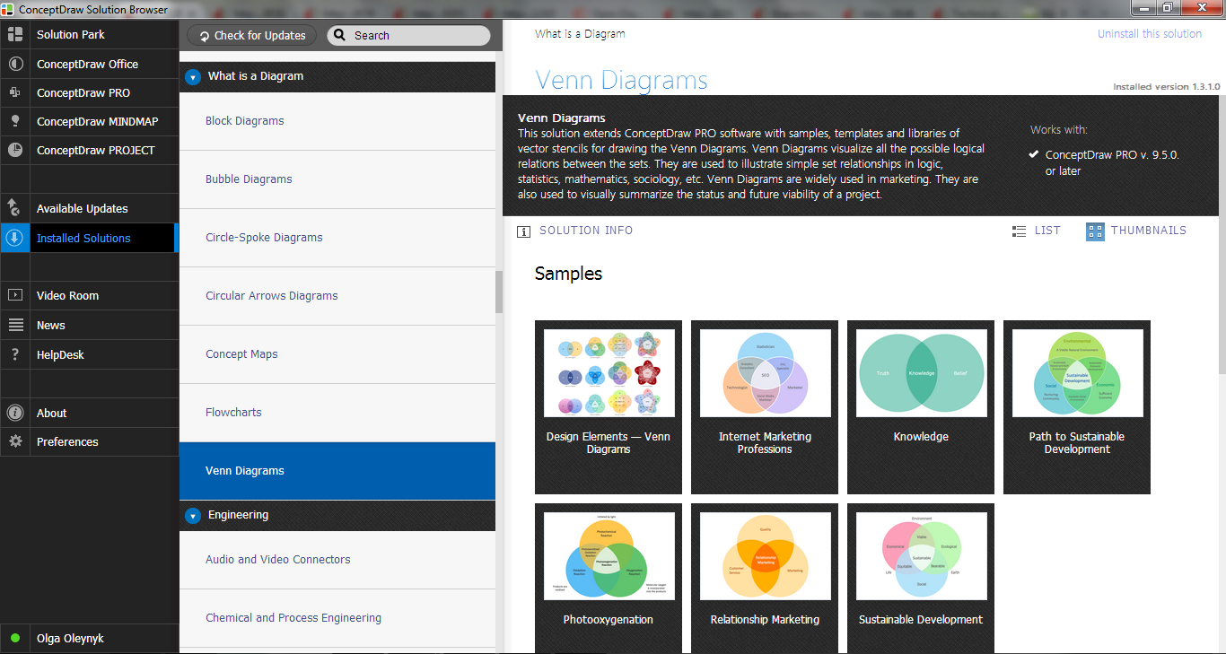Collapse the What is a Diagram section
The image size is (1226, 654).
tap(193, 77)
